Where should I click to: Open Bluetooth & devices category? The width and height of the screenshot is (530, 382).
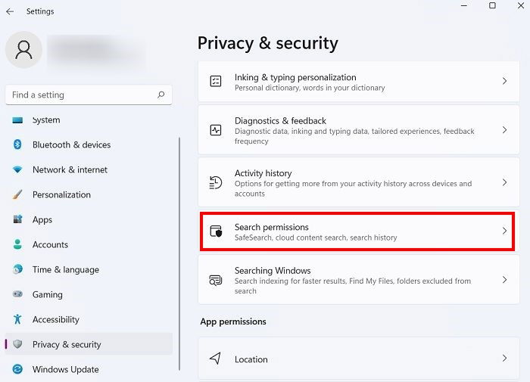72,144
